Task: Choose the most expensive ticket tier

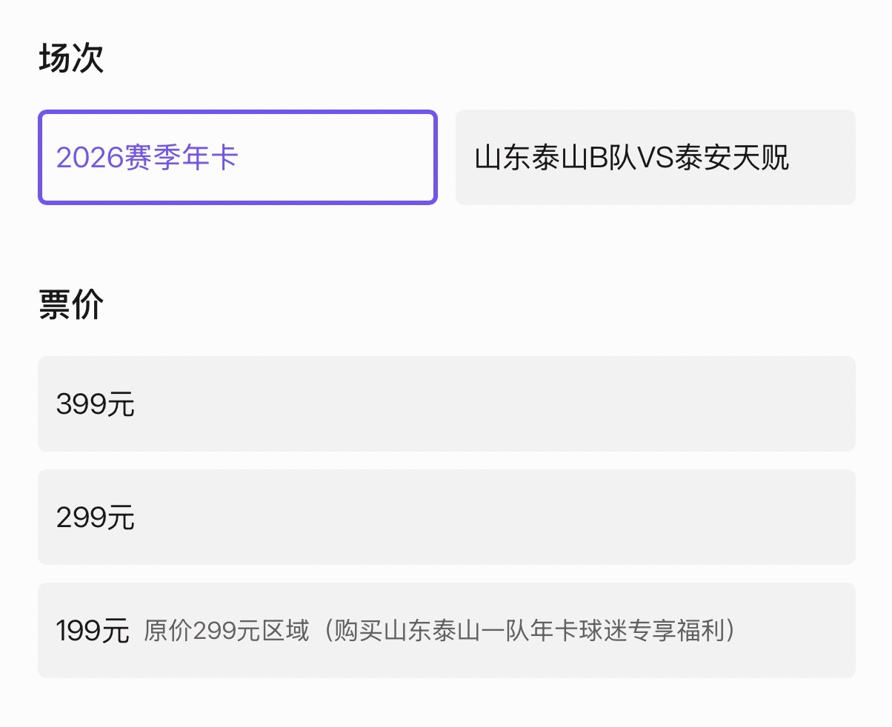Action: click(446, 404)
